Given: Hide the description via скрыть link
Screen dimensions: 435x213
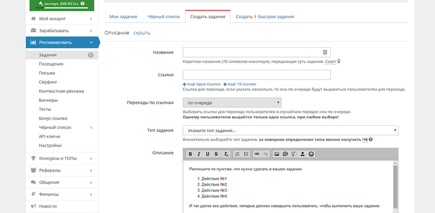Looking at the screenshot, I should point(142,33).
